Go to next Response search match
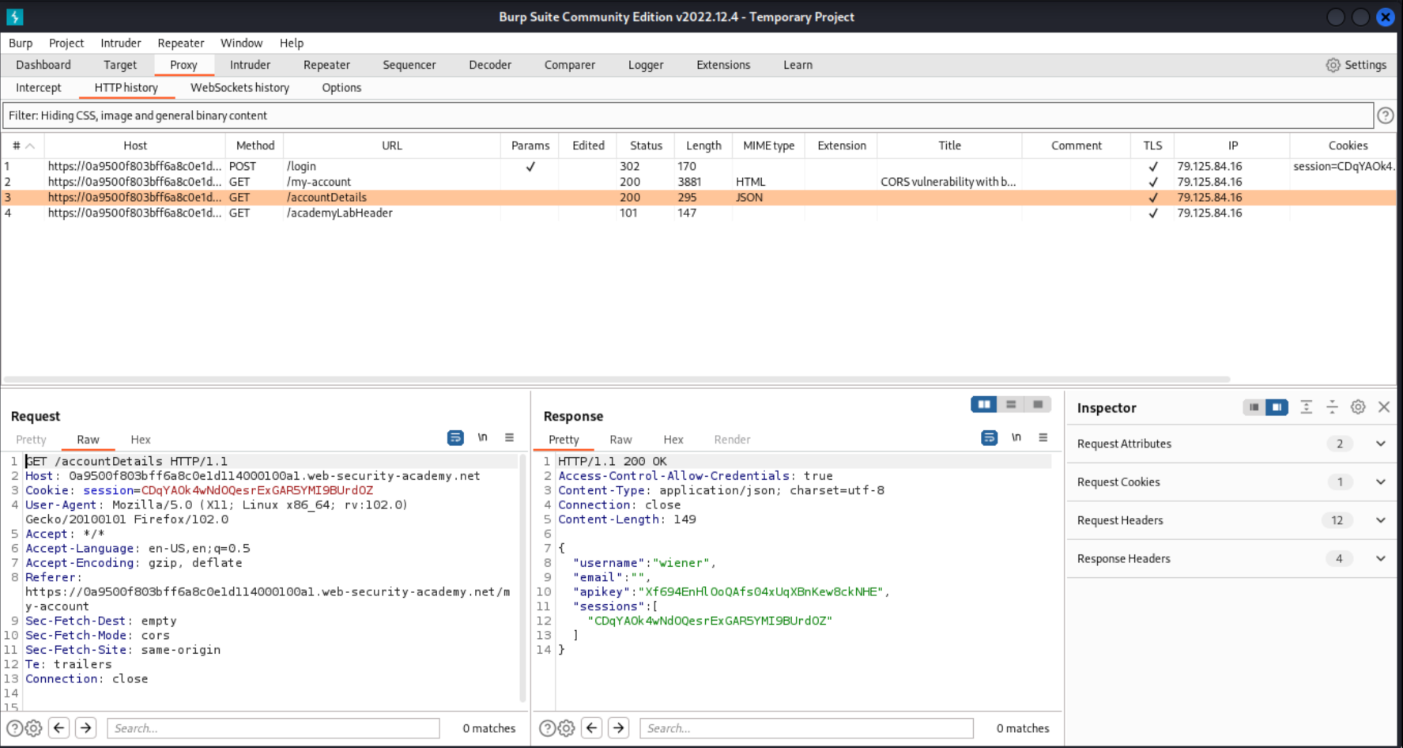Viewport: 1403px width, 748px height. coord(619,727)
